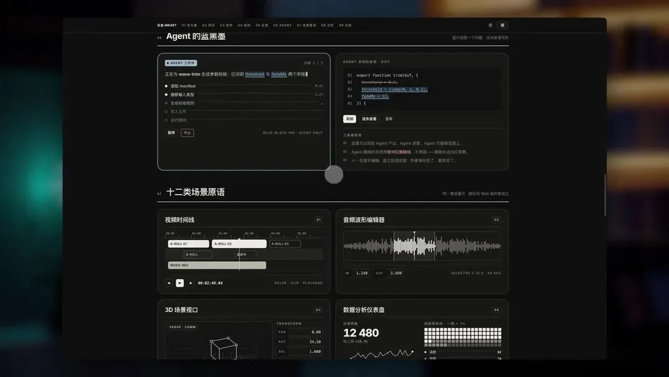
Task: Play the video timeline
Action: (x=180, y=283)
